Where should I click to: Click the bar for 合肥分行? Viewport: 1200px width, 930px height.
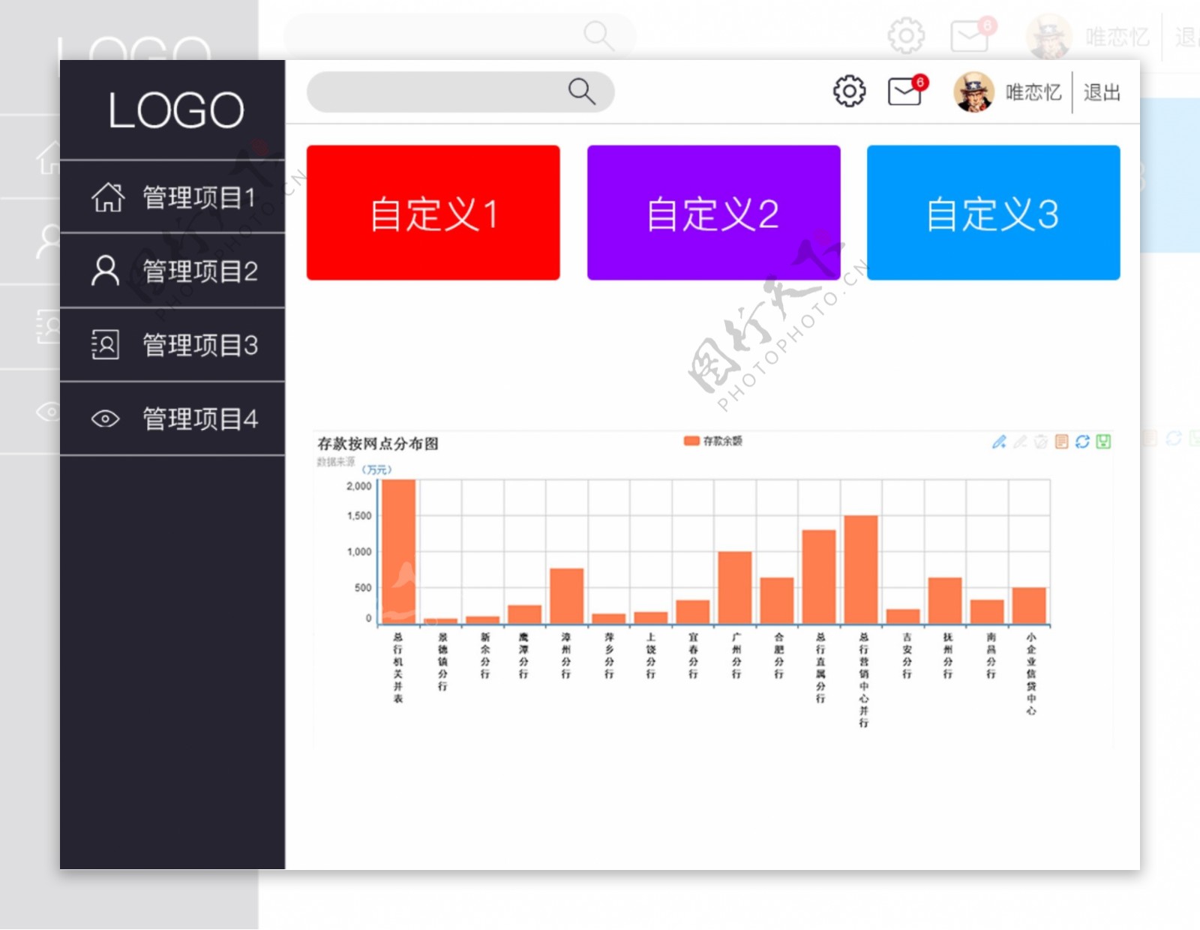776,600
